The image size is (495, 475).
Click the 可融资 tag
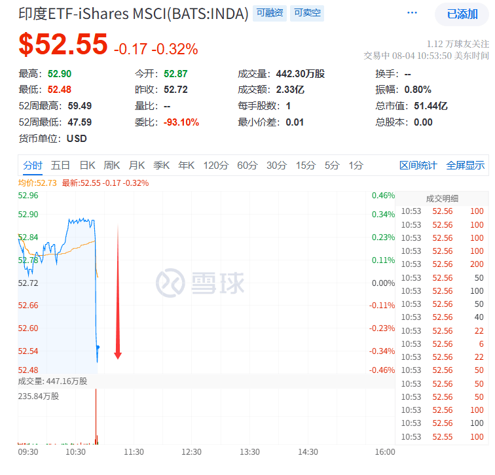pyautogui.click(x=270, y=13)
